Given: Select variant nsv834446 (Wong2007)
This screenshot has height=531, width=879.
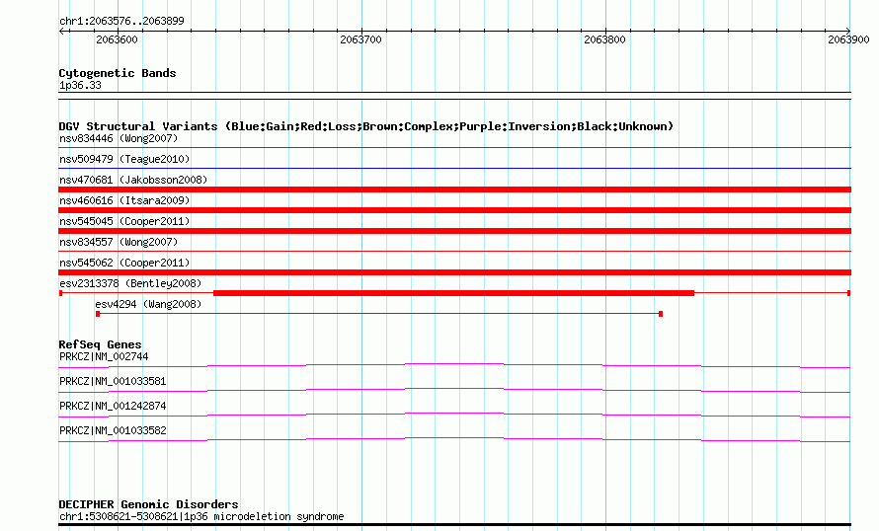Looking at the screenshot, I should (x=119, y=138).
